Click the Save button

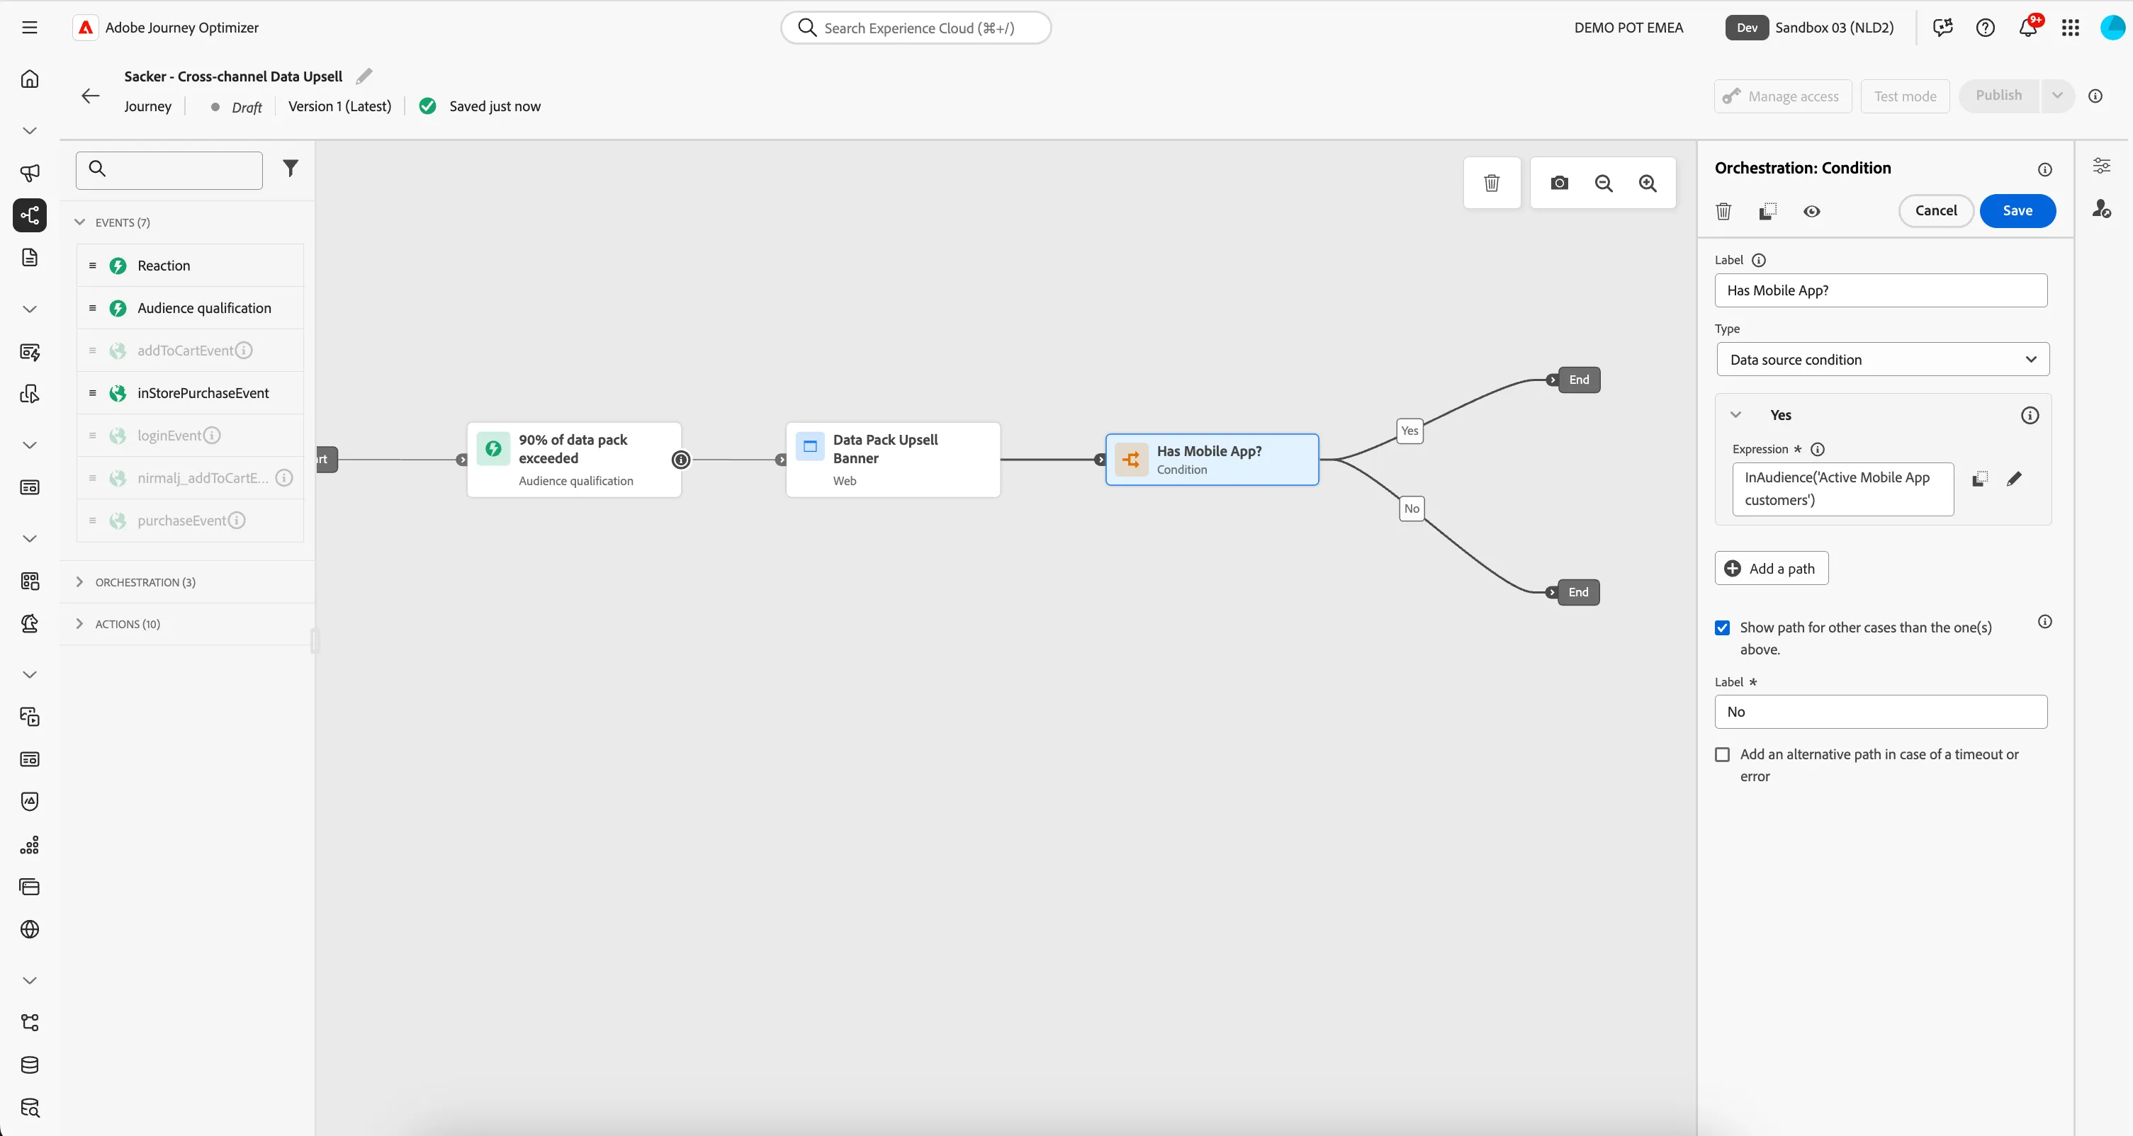pos(2017,211)
